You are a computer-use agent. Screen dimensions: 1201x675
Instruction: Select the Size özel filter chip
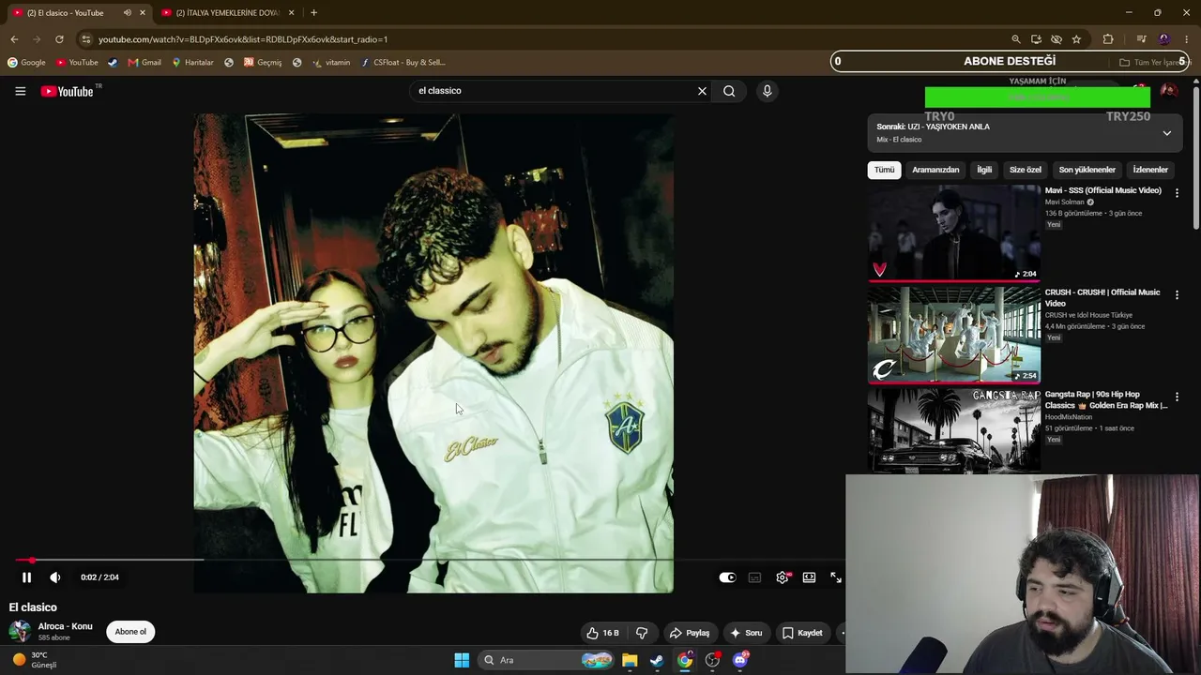(x=1026, y=170)
